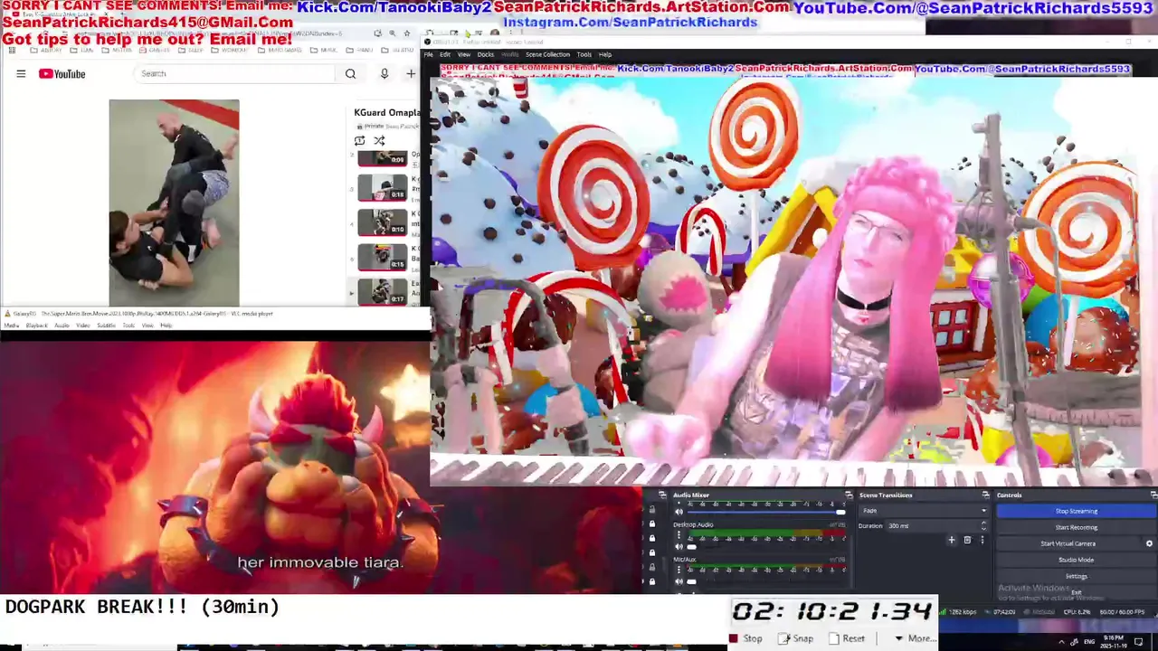Screen dimensions: 1158x651
Task: Adjust the top mixer channel volume slider
Action: [x=766, y=512]
